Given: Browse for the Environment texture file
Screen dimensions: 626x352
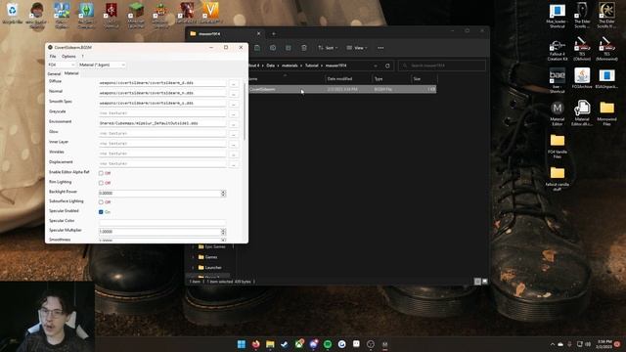Looking at the screenshot, I should (234, 124).
